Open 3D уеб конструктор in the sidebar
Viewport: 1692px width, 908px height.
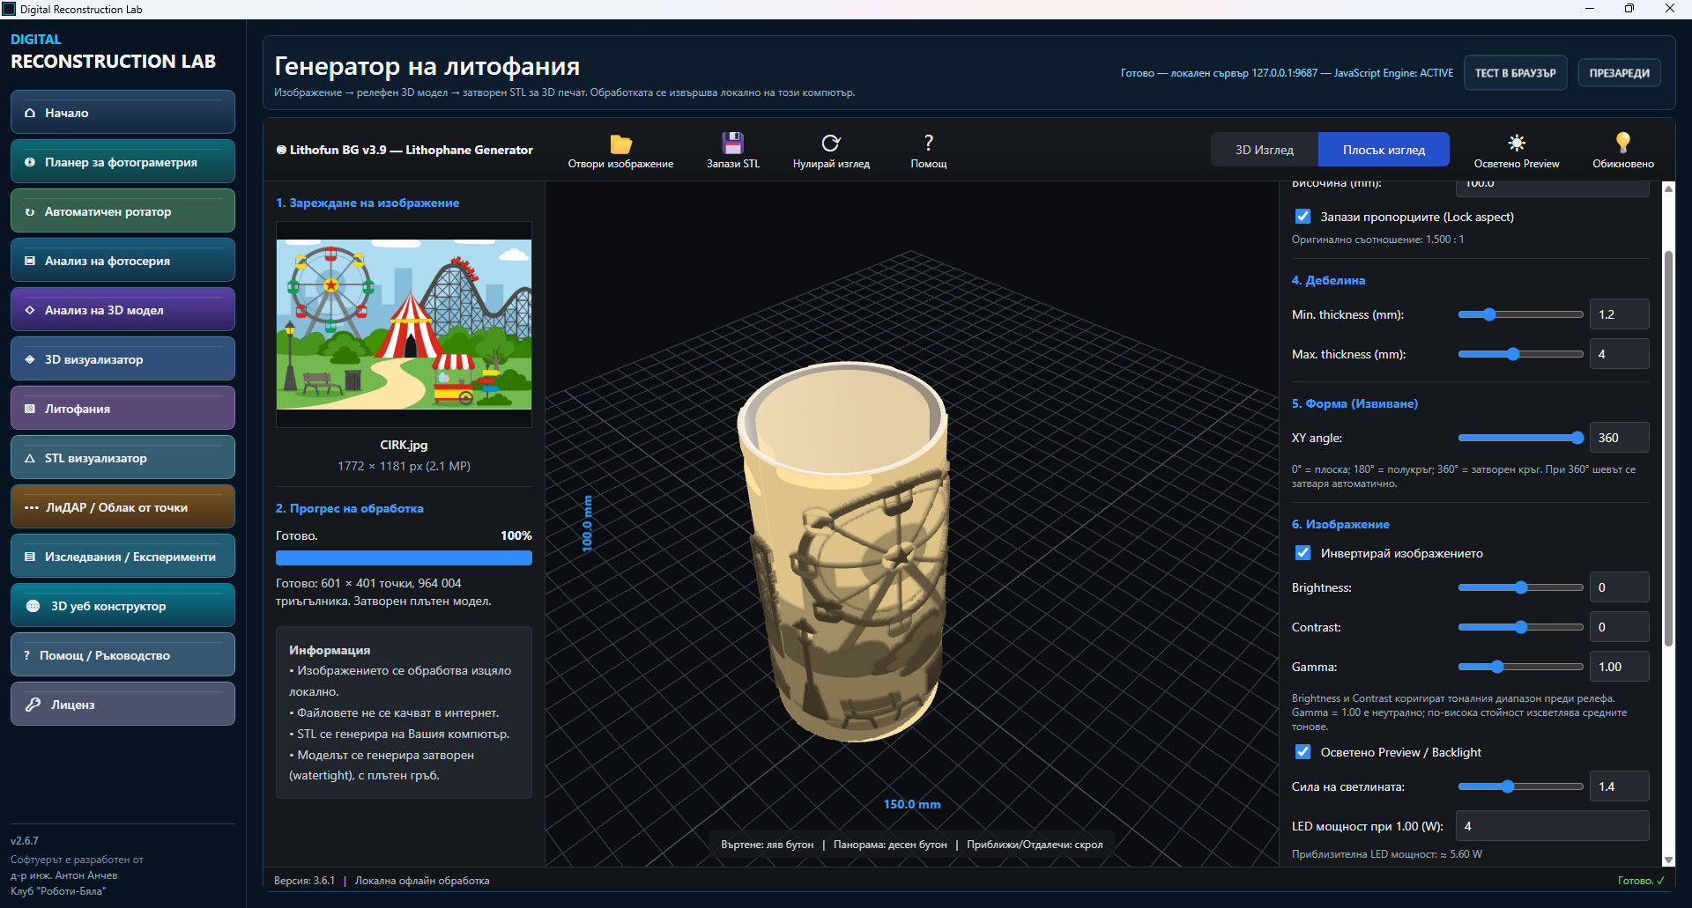tap(122, 606)
